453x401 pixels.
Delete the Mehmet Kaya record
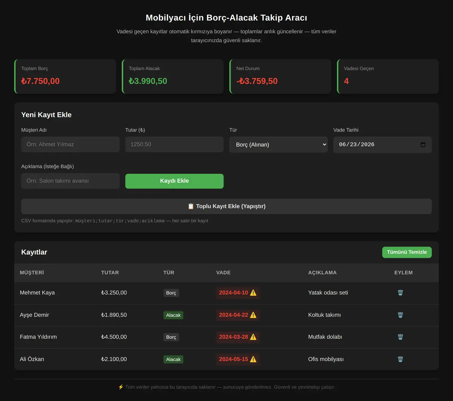(x=401, y=293)
